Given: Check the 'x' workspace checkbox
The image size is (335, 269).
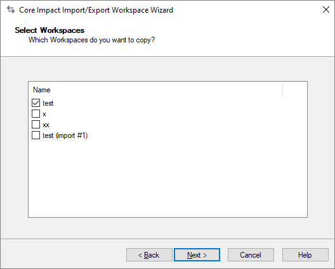Looking at the screenshot, I should 36,113.
